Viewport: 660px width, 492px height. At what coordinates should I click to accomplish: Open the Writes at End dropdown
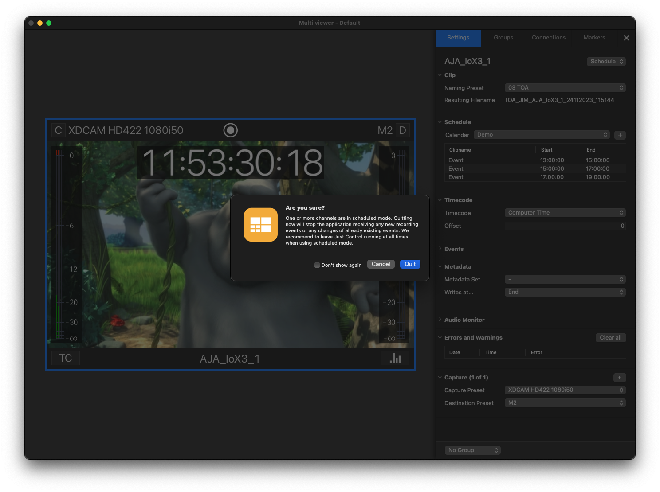pos(565,292)
